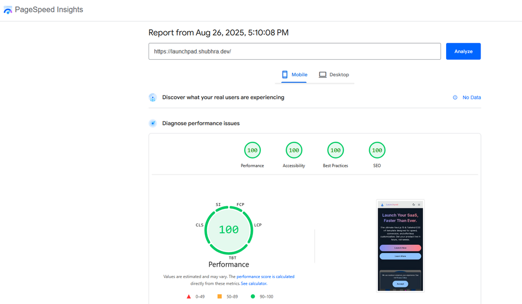
Task: Click the Best Practices label
Action: (x=335, y=166)
